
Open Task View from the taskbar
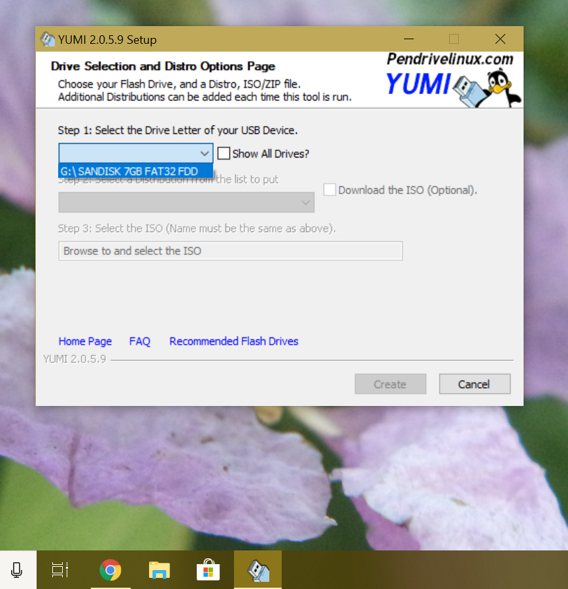pos(59,569)
